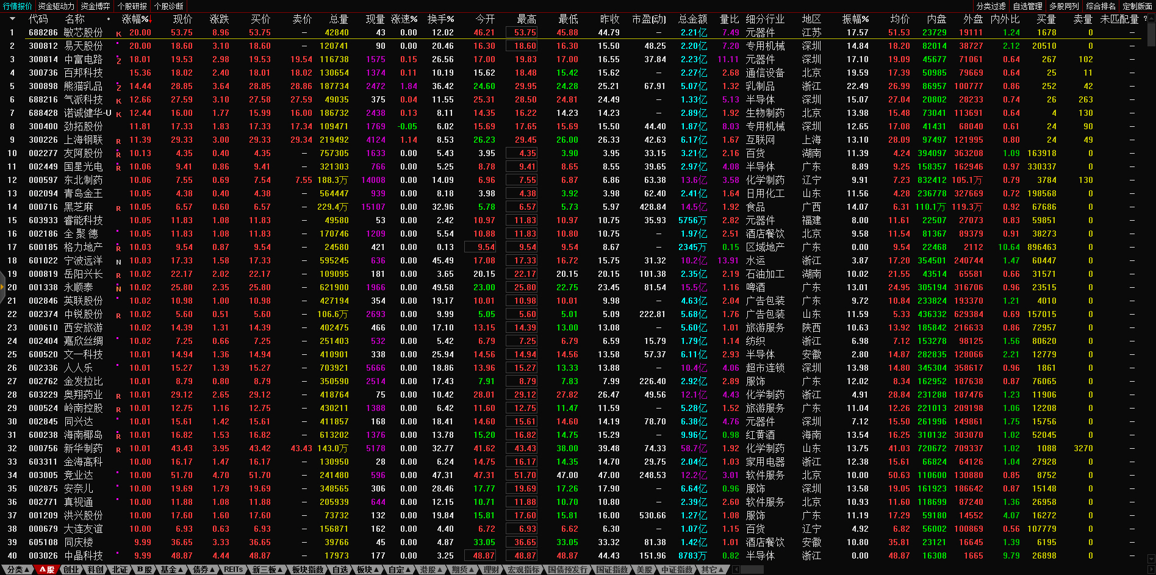Click the help question mark after 未匹配量

coord(1145,19)
